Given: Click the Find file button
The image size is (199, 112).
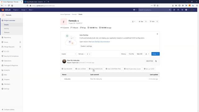Looking at the screenshot, I should 131,54.
